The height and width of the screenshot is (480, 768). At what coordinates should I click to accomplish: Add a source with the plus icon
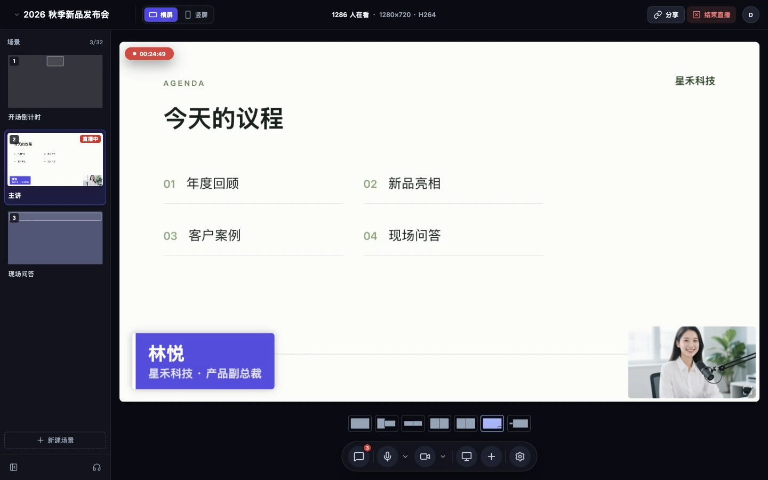[492, 457]
